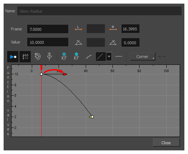
Task: Select the straight diagonal line velocity button
Action: click(101, 57)
